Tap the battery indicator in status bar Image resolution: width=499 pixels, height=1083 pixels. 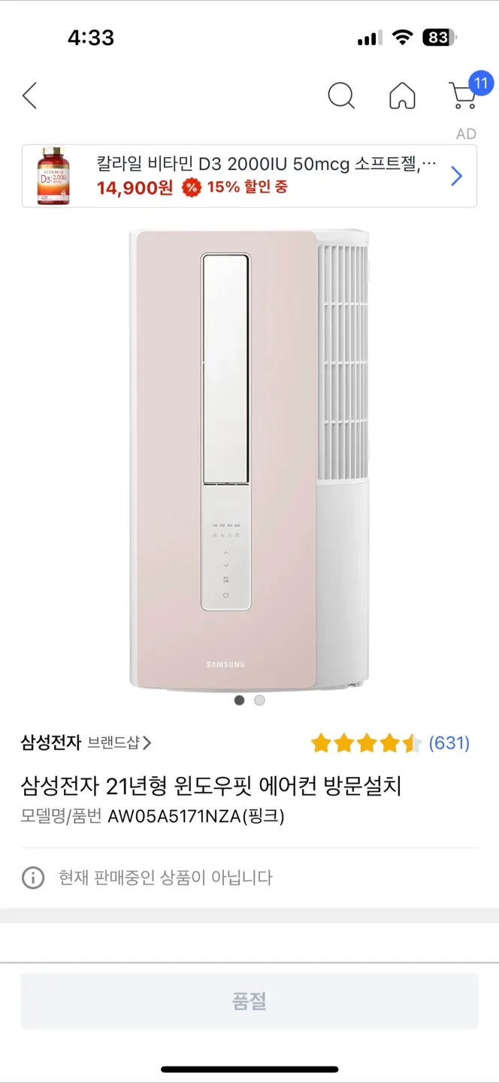click(x=440, y=38)
